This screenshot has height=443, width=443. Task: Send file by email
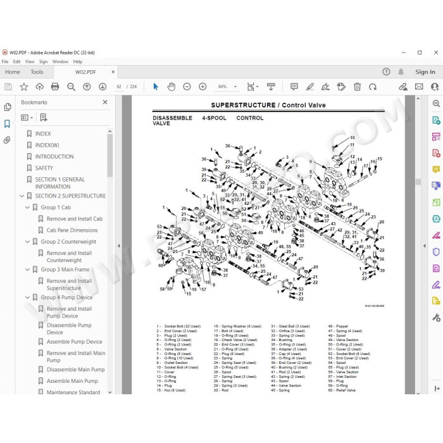point(419,87)
